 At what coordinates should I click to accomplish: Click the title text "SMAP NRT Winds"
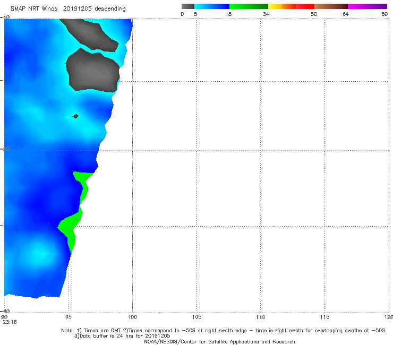(x=34, y=9)
